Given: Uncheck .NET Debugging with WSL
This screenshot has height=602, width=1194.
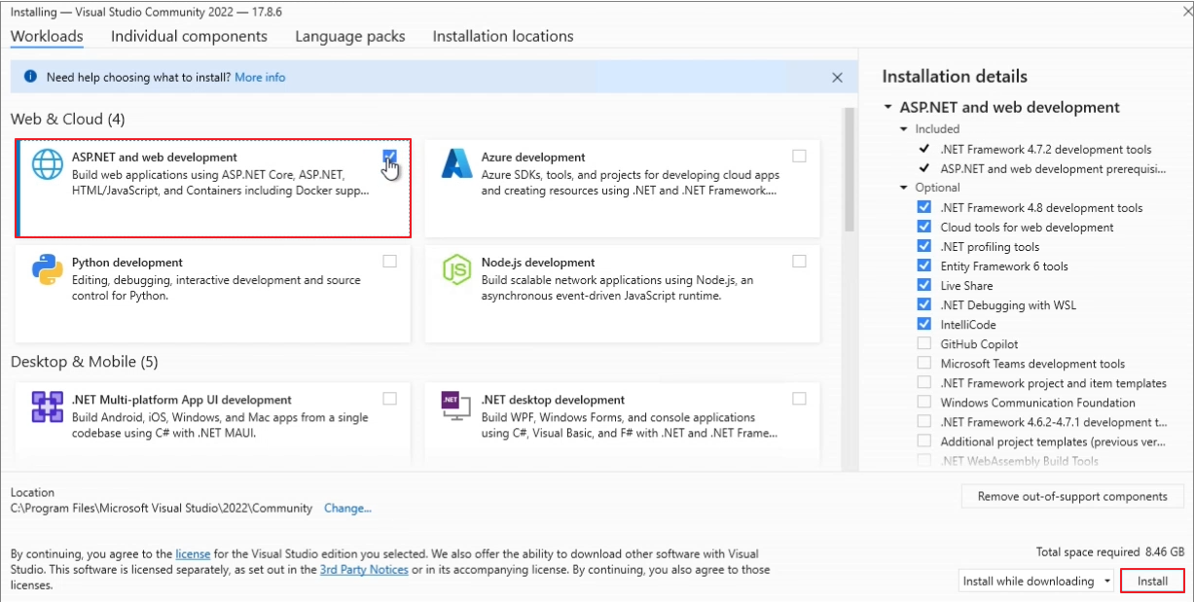Looking at the screenshot, I should point(923,304).
